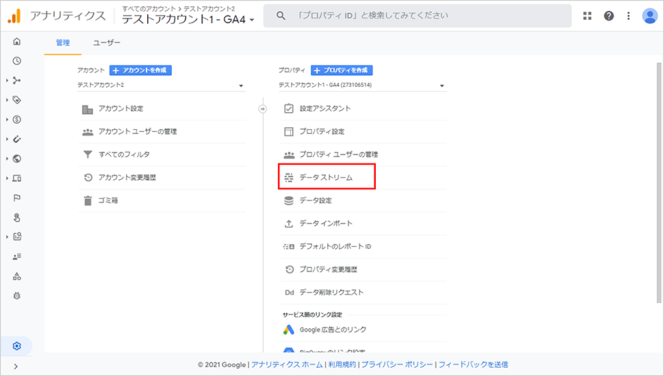Open the アナリティクス ホーム footer link
Viewport: 664px width, 376px height.
point(287,364)
